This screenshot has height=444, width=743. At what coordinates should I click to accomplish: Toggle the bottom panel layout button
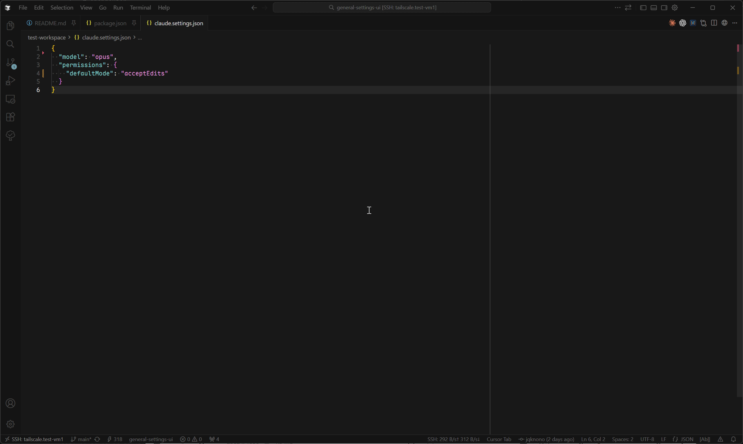pos(654,8)
